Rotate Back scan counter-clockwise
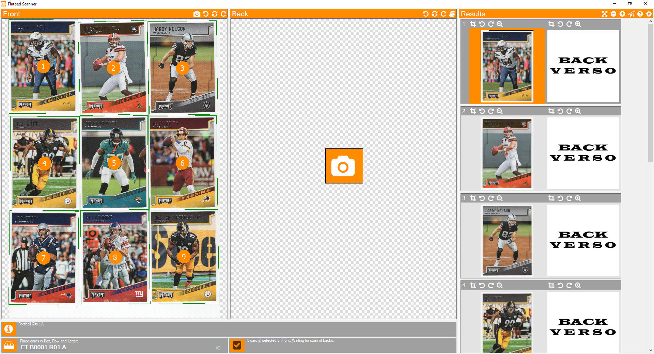Image resolution: width=654 pixels, height=354 pixels. coord(426,14)
